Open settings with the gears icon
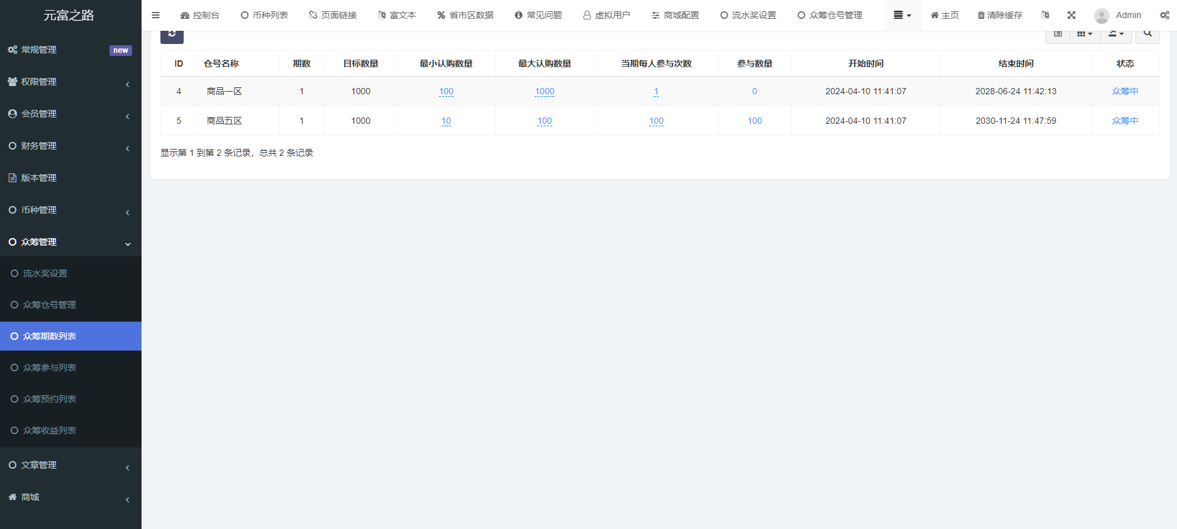1177x529 pixels. [1164, 15]
